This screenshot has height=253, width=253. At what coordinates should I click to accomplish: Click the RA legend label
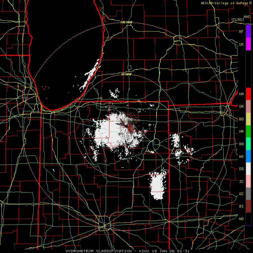[x=241, y=144]
